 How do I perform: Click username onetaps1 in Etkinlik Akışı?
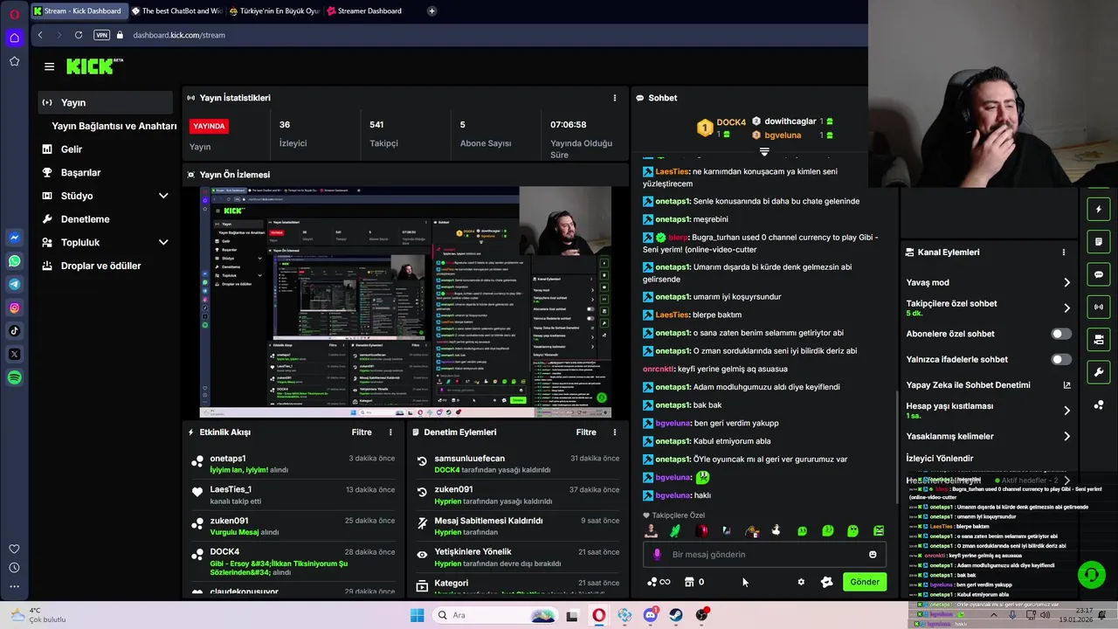(x=228, y=459)
